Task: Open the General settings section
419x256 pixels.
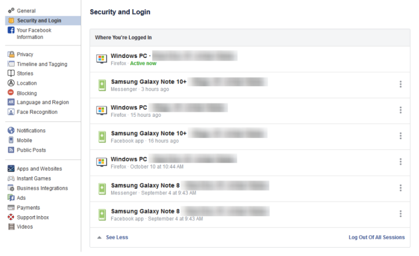Action: [x=26, y=11]
